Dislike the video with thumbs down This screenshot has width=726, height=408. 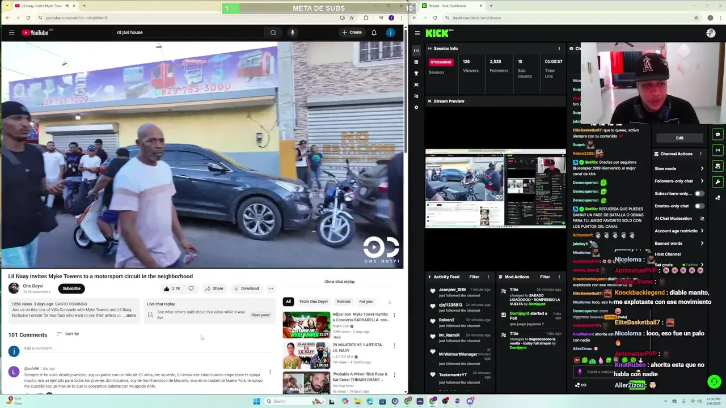click(191, 288)
